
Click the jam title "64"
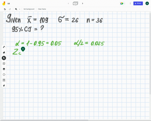tap(9, 3)
